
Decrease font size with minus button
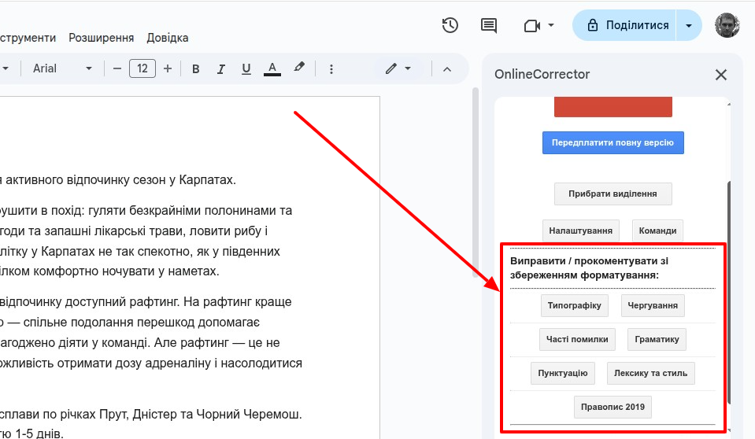[117, 68]
